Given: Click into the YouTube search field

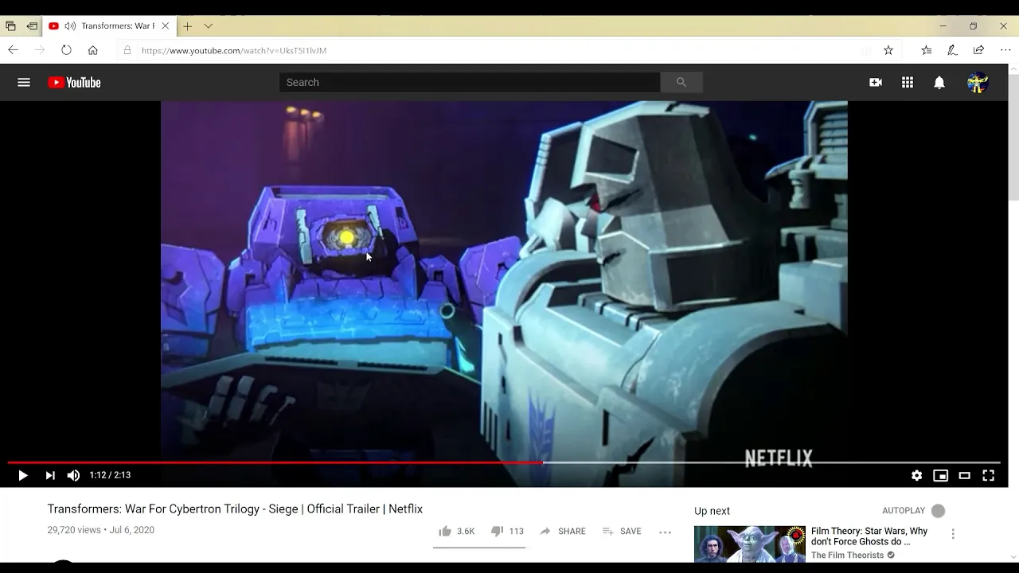Looking at the screenshot, I should tap(470, 82).
